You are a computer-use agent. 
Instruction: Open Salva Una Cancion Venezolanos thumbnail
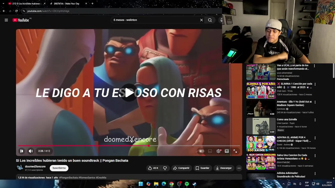261,162
